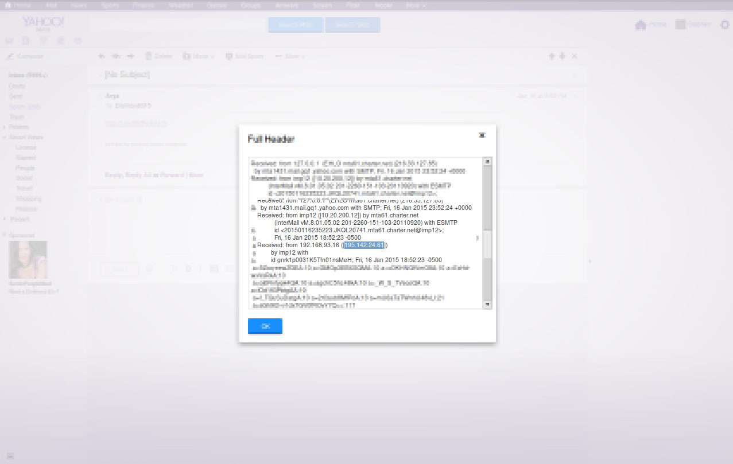Screen dimensions: 733x464
Task: Click the Delete trash button in toolbar
Action: (x=158, y=56)
